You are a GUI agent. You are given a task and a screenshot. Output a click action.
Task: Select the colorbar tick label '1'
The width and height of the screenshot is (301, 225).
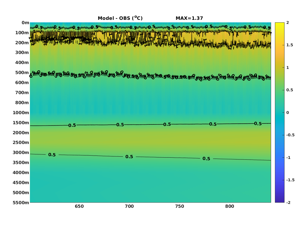point(288,68)
